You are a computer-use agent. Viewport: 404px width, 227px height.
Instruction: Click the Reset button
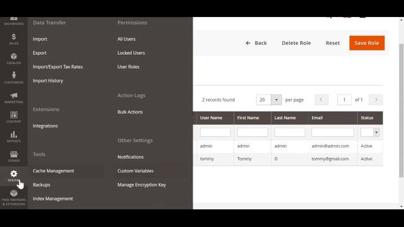pyautogui.click(x=333, y=43)
